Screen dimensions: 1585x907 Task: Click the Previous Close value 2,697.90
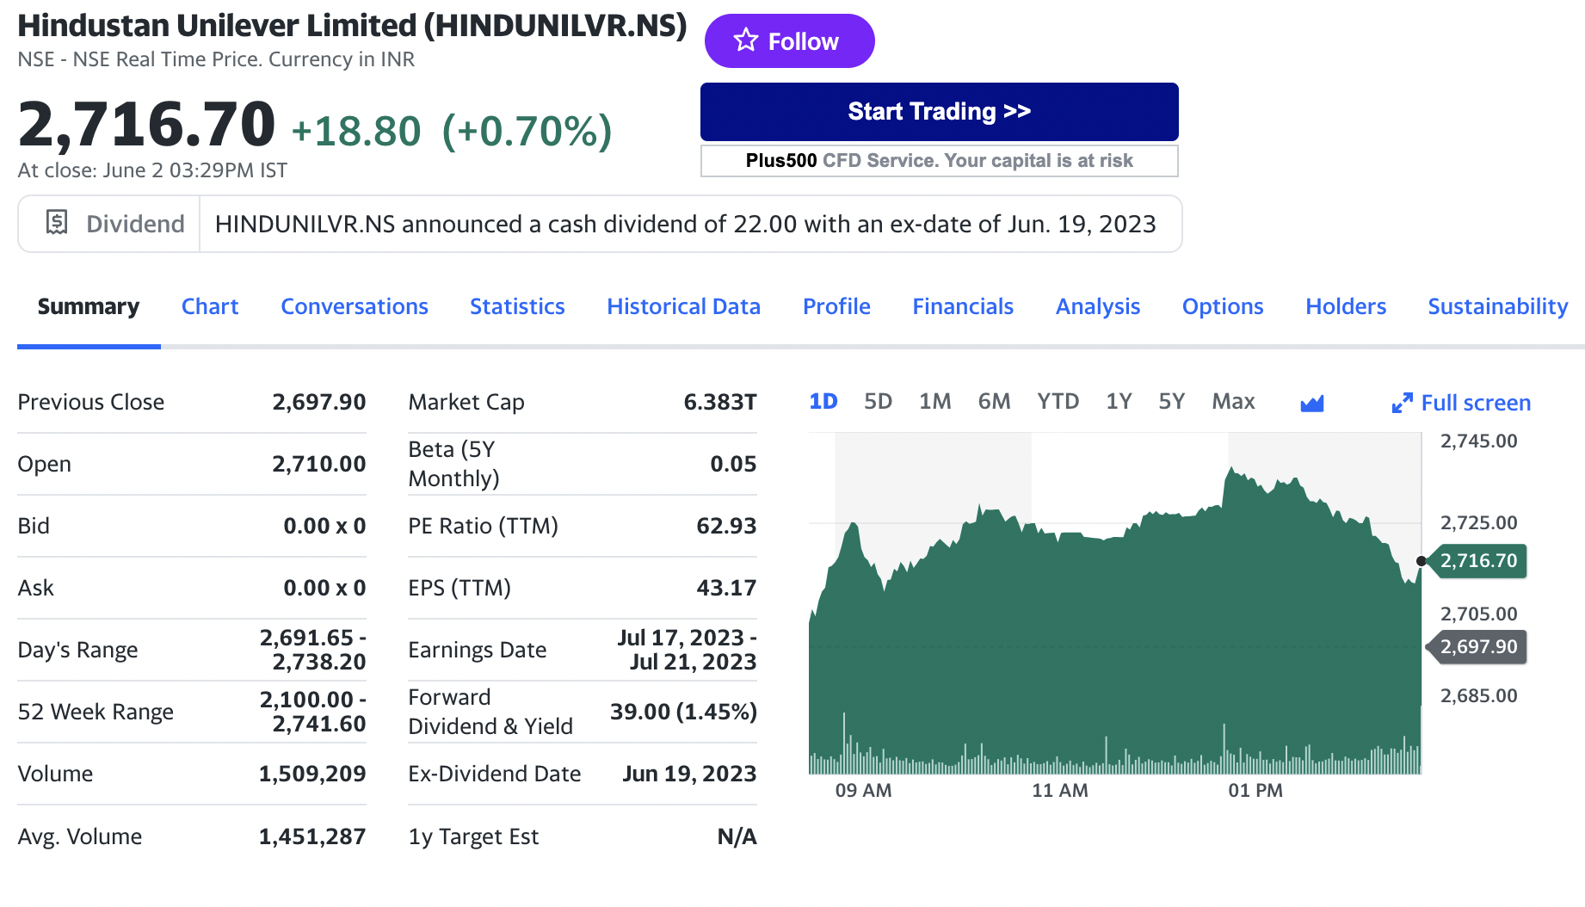coord(319,402)
